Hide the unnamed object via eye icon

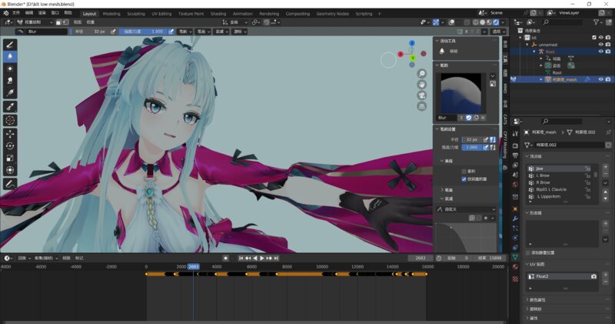601,45
